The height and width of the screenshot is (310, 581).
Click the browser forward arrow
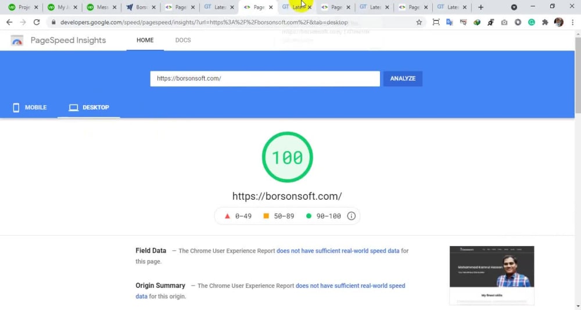(23, 22)
